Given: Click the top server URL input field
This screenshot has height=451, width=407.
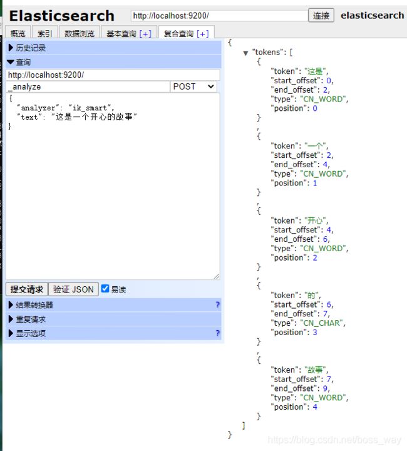Looking at the screenshot, I should coord(219,16).
